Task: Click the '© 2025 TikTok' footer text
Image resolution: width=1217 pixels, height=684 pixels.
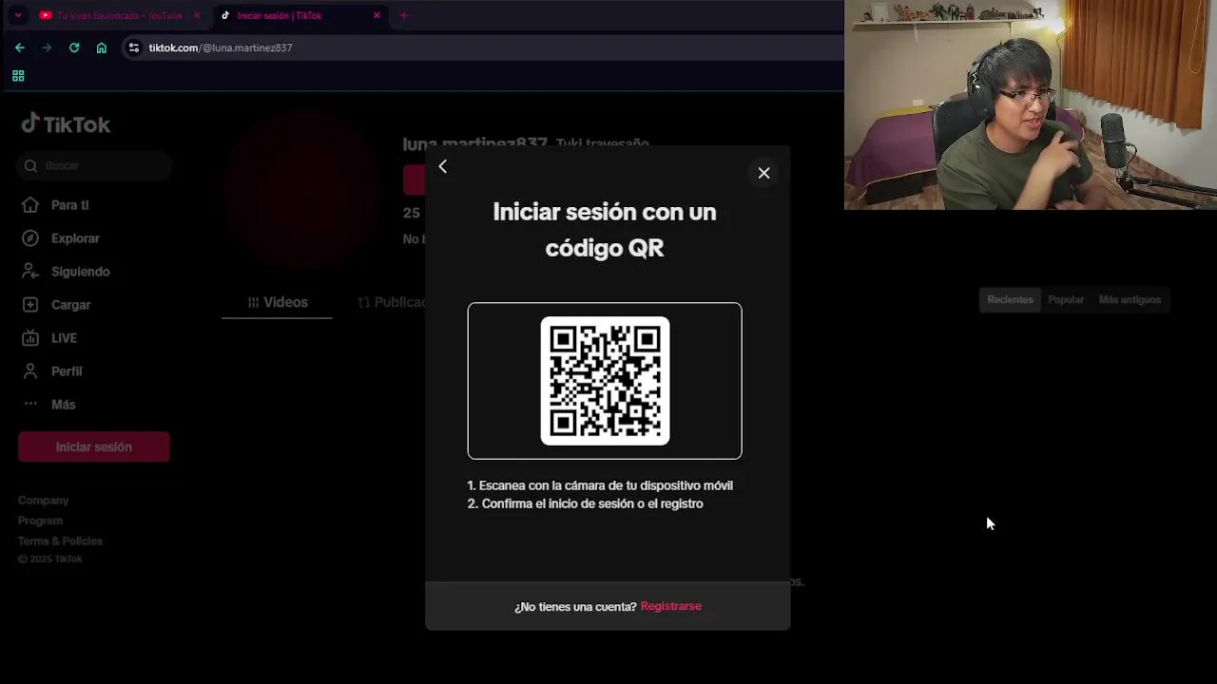Action: 50,560
